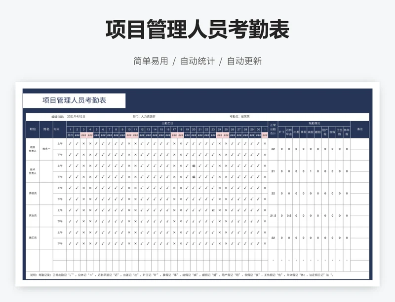
Task: Click the 质检员 position cell
Action: pyautogui.click(x=33, y=194)
